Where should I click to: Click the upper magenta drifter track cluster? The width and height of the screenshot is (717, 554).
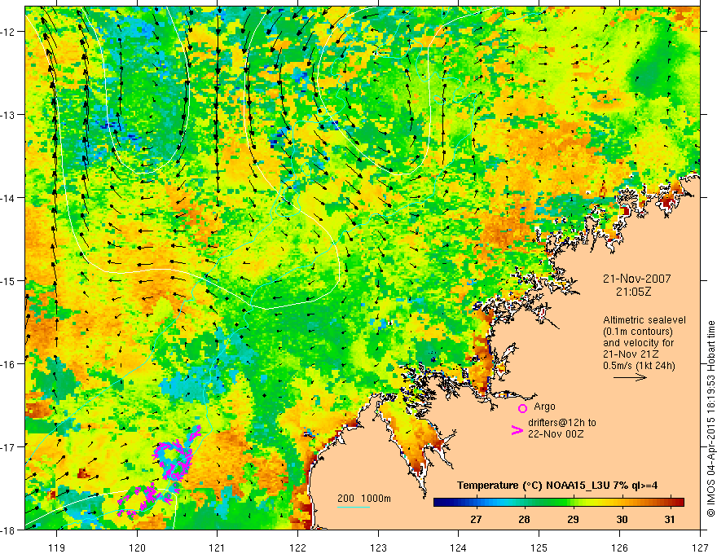coord(178,454)
